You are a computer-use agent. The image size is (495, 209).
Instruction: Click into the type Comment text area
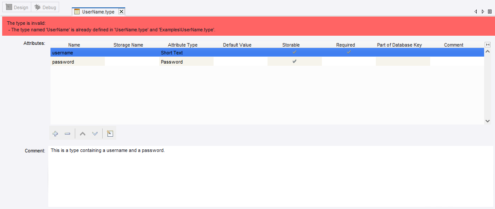point(270,176)
